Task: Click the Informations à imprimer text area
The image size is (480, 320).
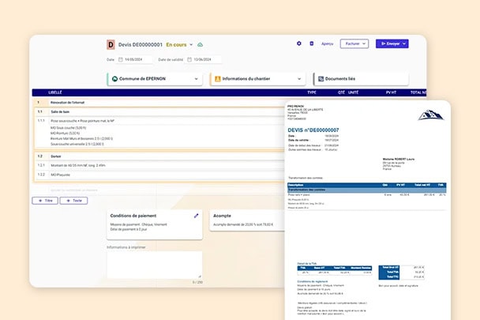Action: pos(154,265)
